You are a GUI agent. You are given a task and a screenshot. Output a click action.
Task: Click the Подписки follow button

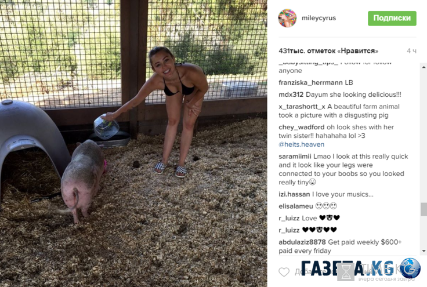[x=392, y=18]
